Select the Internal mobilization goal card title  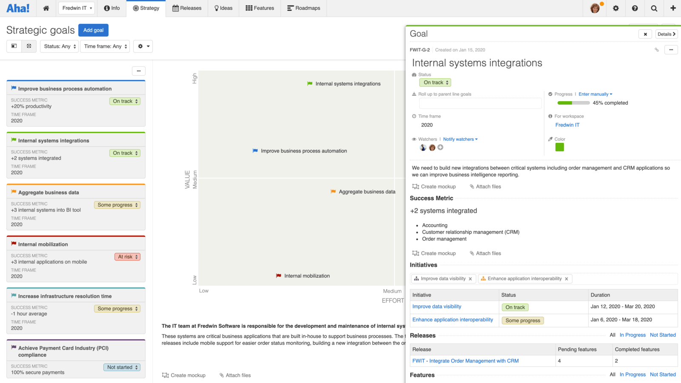[43, 244]
